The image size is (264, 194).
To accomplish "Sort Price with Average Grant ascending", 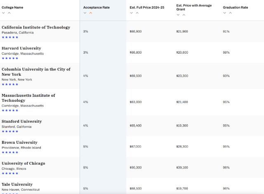I will click(184, 15).
